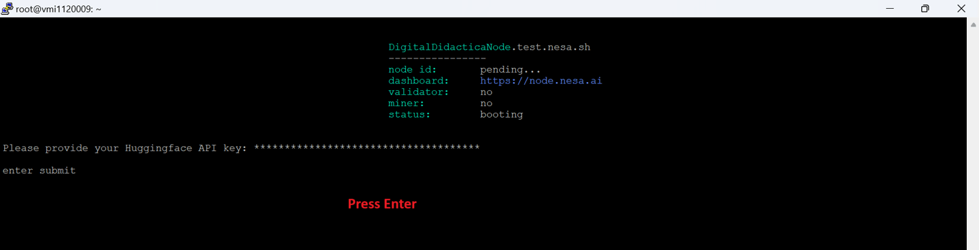The width and height of the screenshot is (979, 250).
Task: Close the terminal window
Action: pyautogui.click(x=961, y=9)
